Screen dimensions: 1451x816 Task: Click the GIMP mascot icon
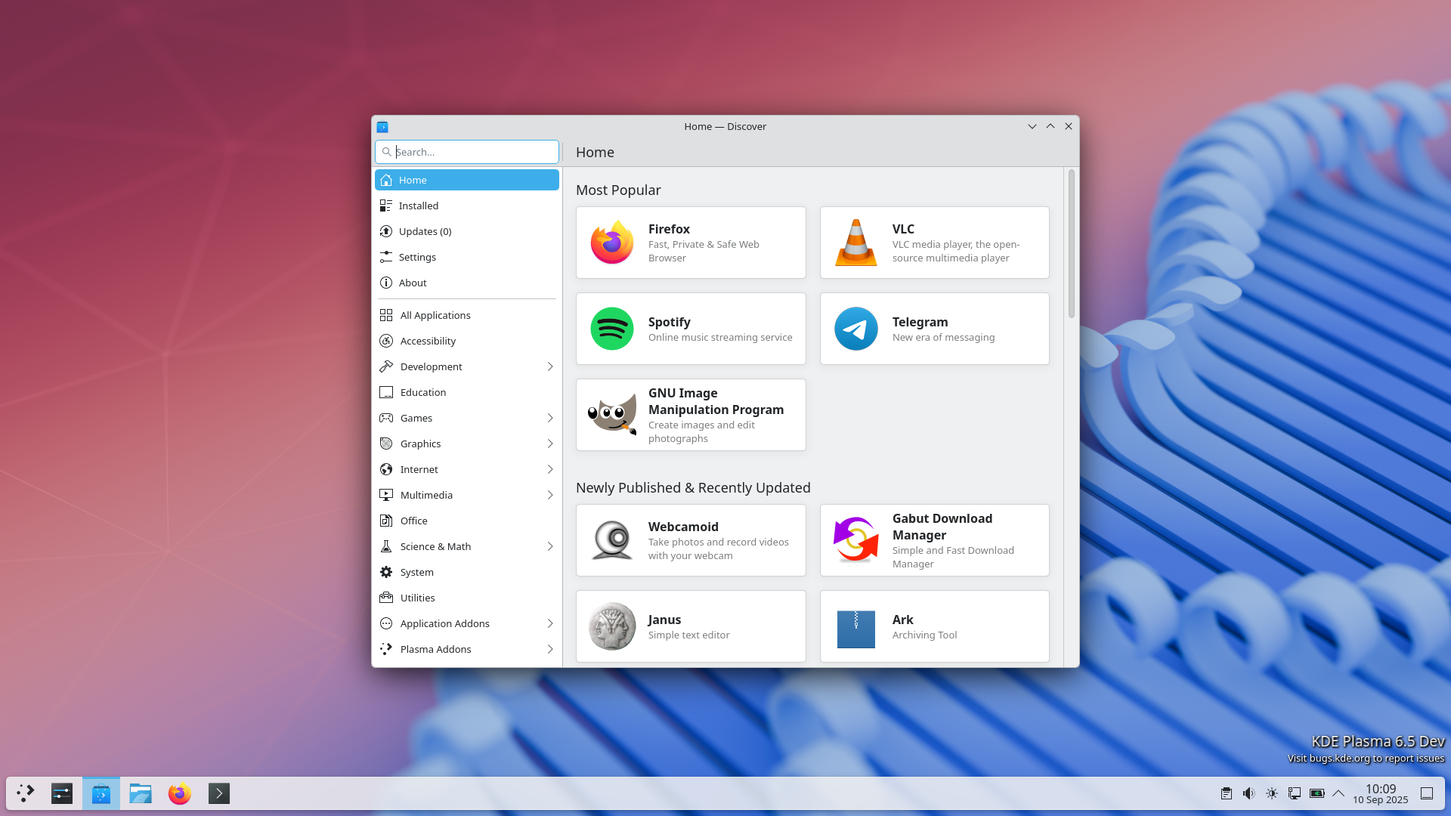click(x=611, y=415)
